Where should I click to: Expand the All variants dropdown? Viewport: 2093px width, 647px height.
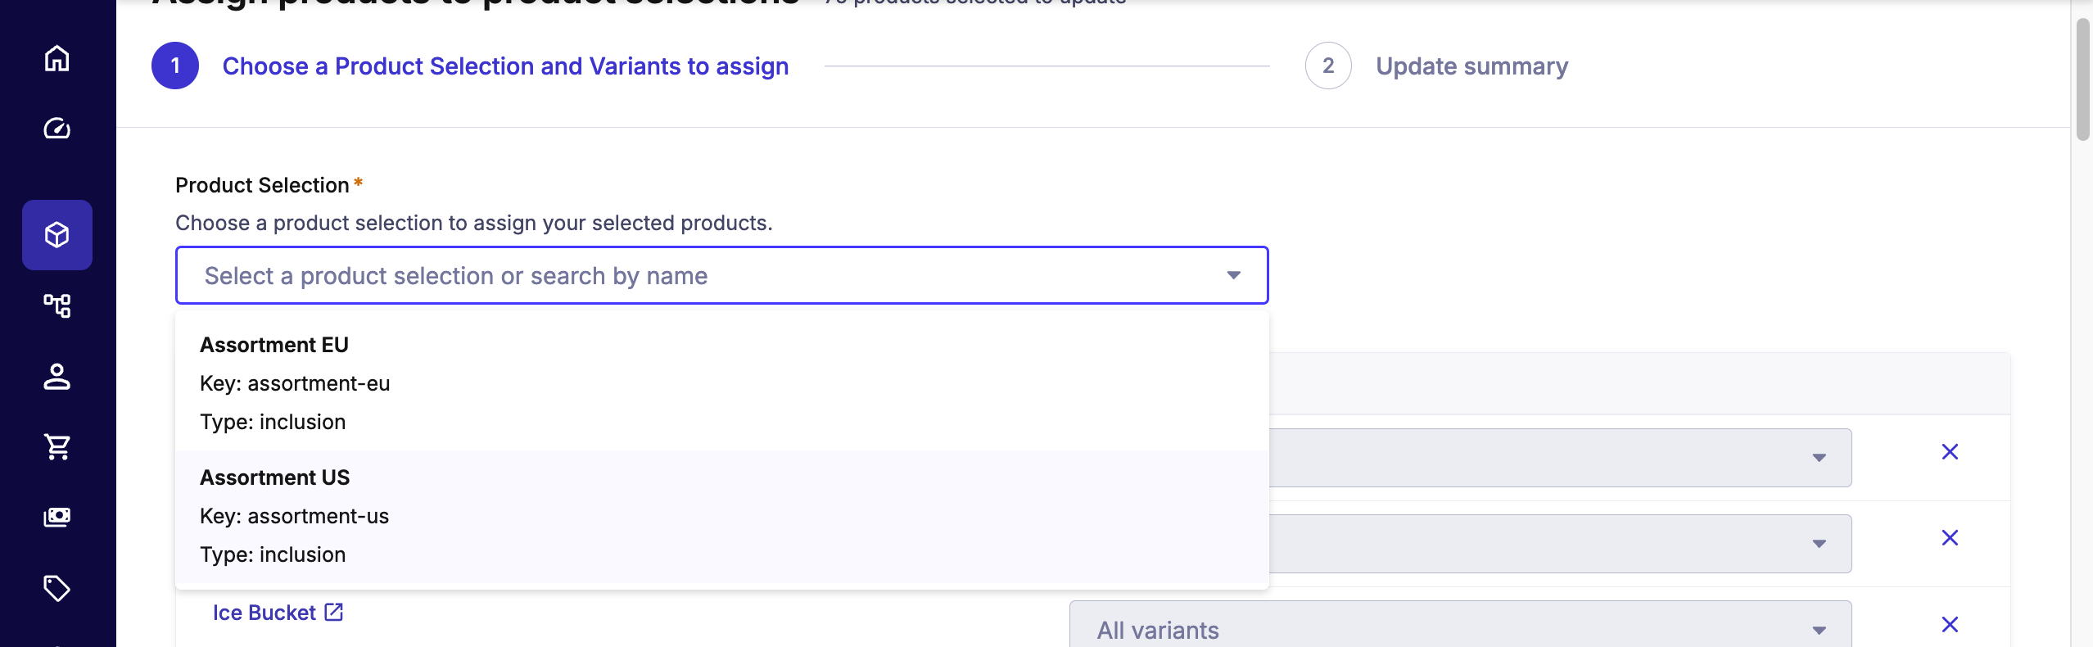(1459, 629)
